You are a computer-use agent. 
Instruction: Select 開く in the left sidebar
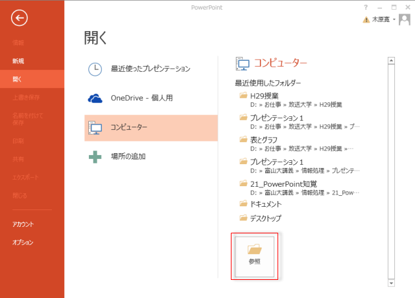coord(32,79)
